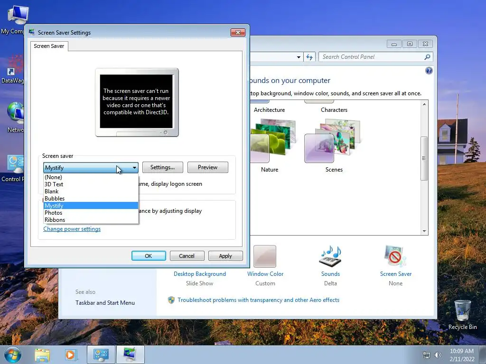Click the network tray icon

click(x=427, y=355)
